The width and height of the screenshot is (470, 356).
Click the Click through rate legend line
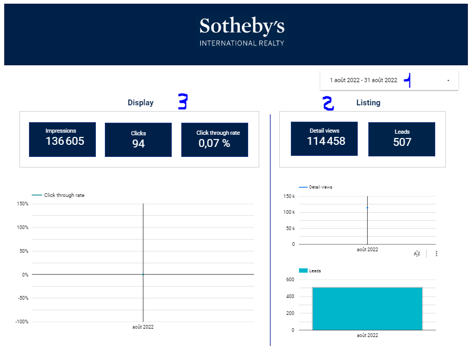37,195
